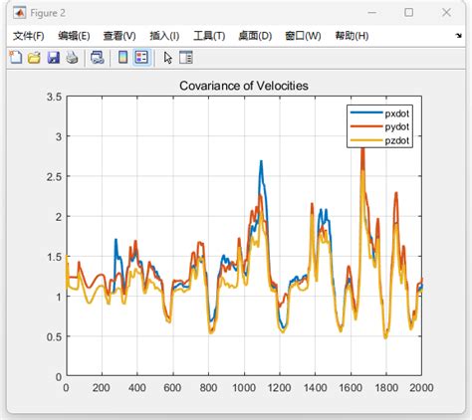Click the Link Plot toolbar icon
Screen dimensions: 472x420
(x=98, y=58)
